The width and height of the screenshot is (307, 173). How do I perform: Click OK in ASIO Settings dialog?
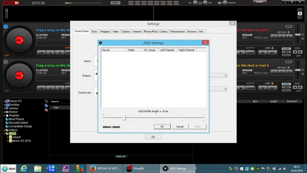tap(162, 127)
